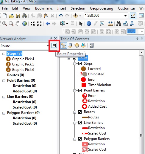Click the Print icon
This screenshot has width=145, height=154.
point(24,16)
